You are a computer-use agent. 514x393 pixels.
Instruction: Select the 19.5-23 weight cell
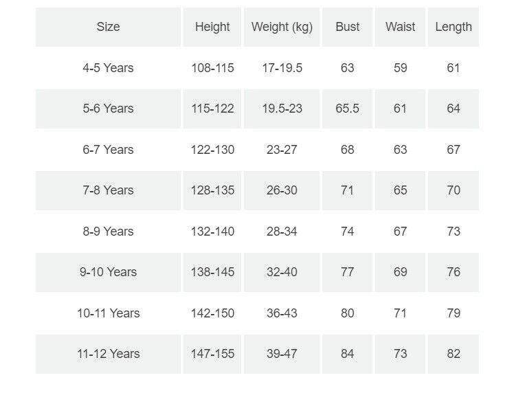coord(282,109)
